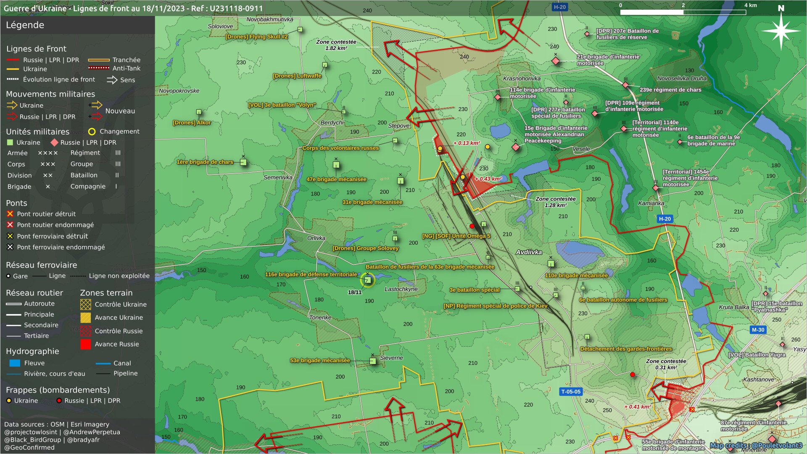Click the H-20 road shield beside Kamianka
Screen dimensions: 807x454
[x=665, y=219]
